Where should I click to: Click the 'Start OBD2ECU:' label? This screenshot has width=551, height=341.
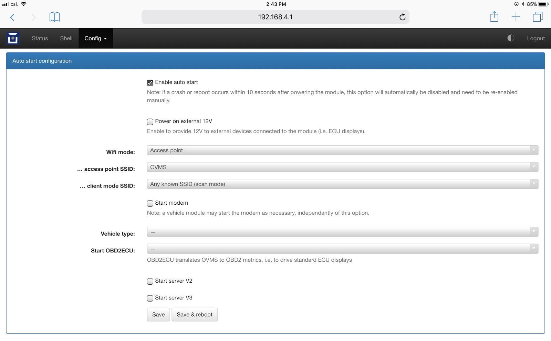113,251
